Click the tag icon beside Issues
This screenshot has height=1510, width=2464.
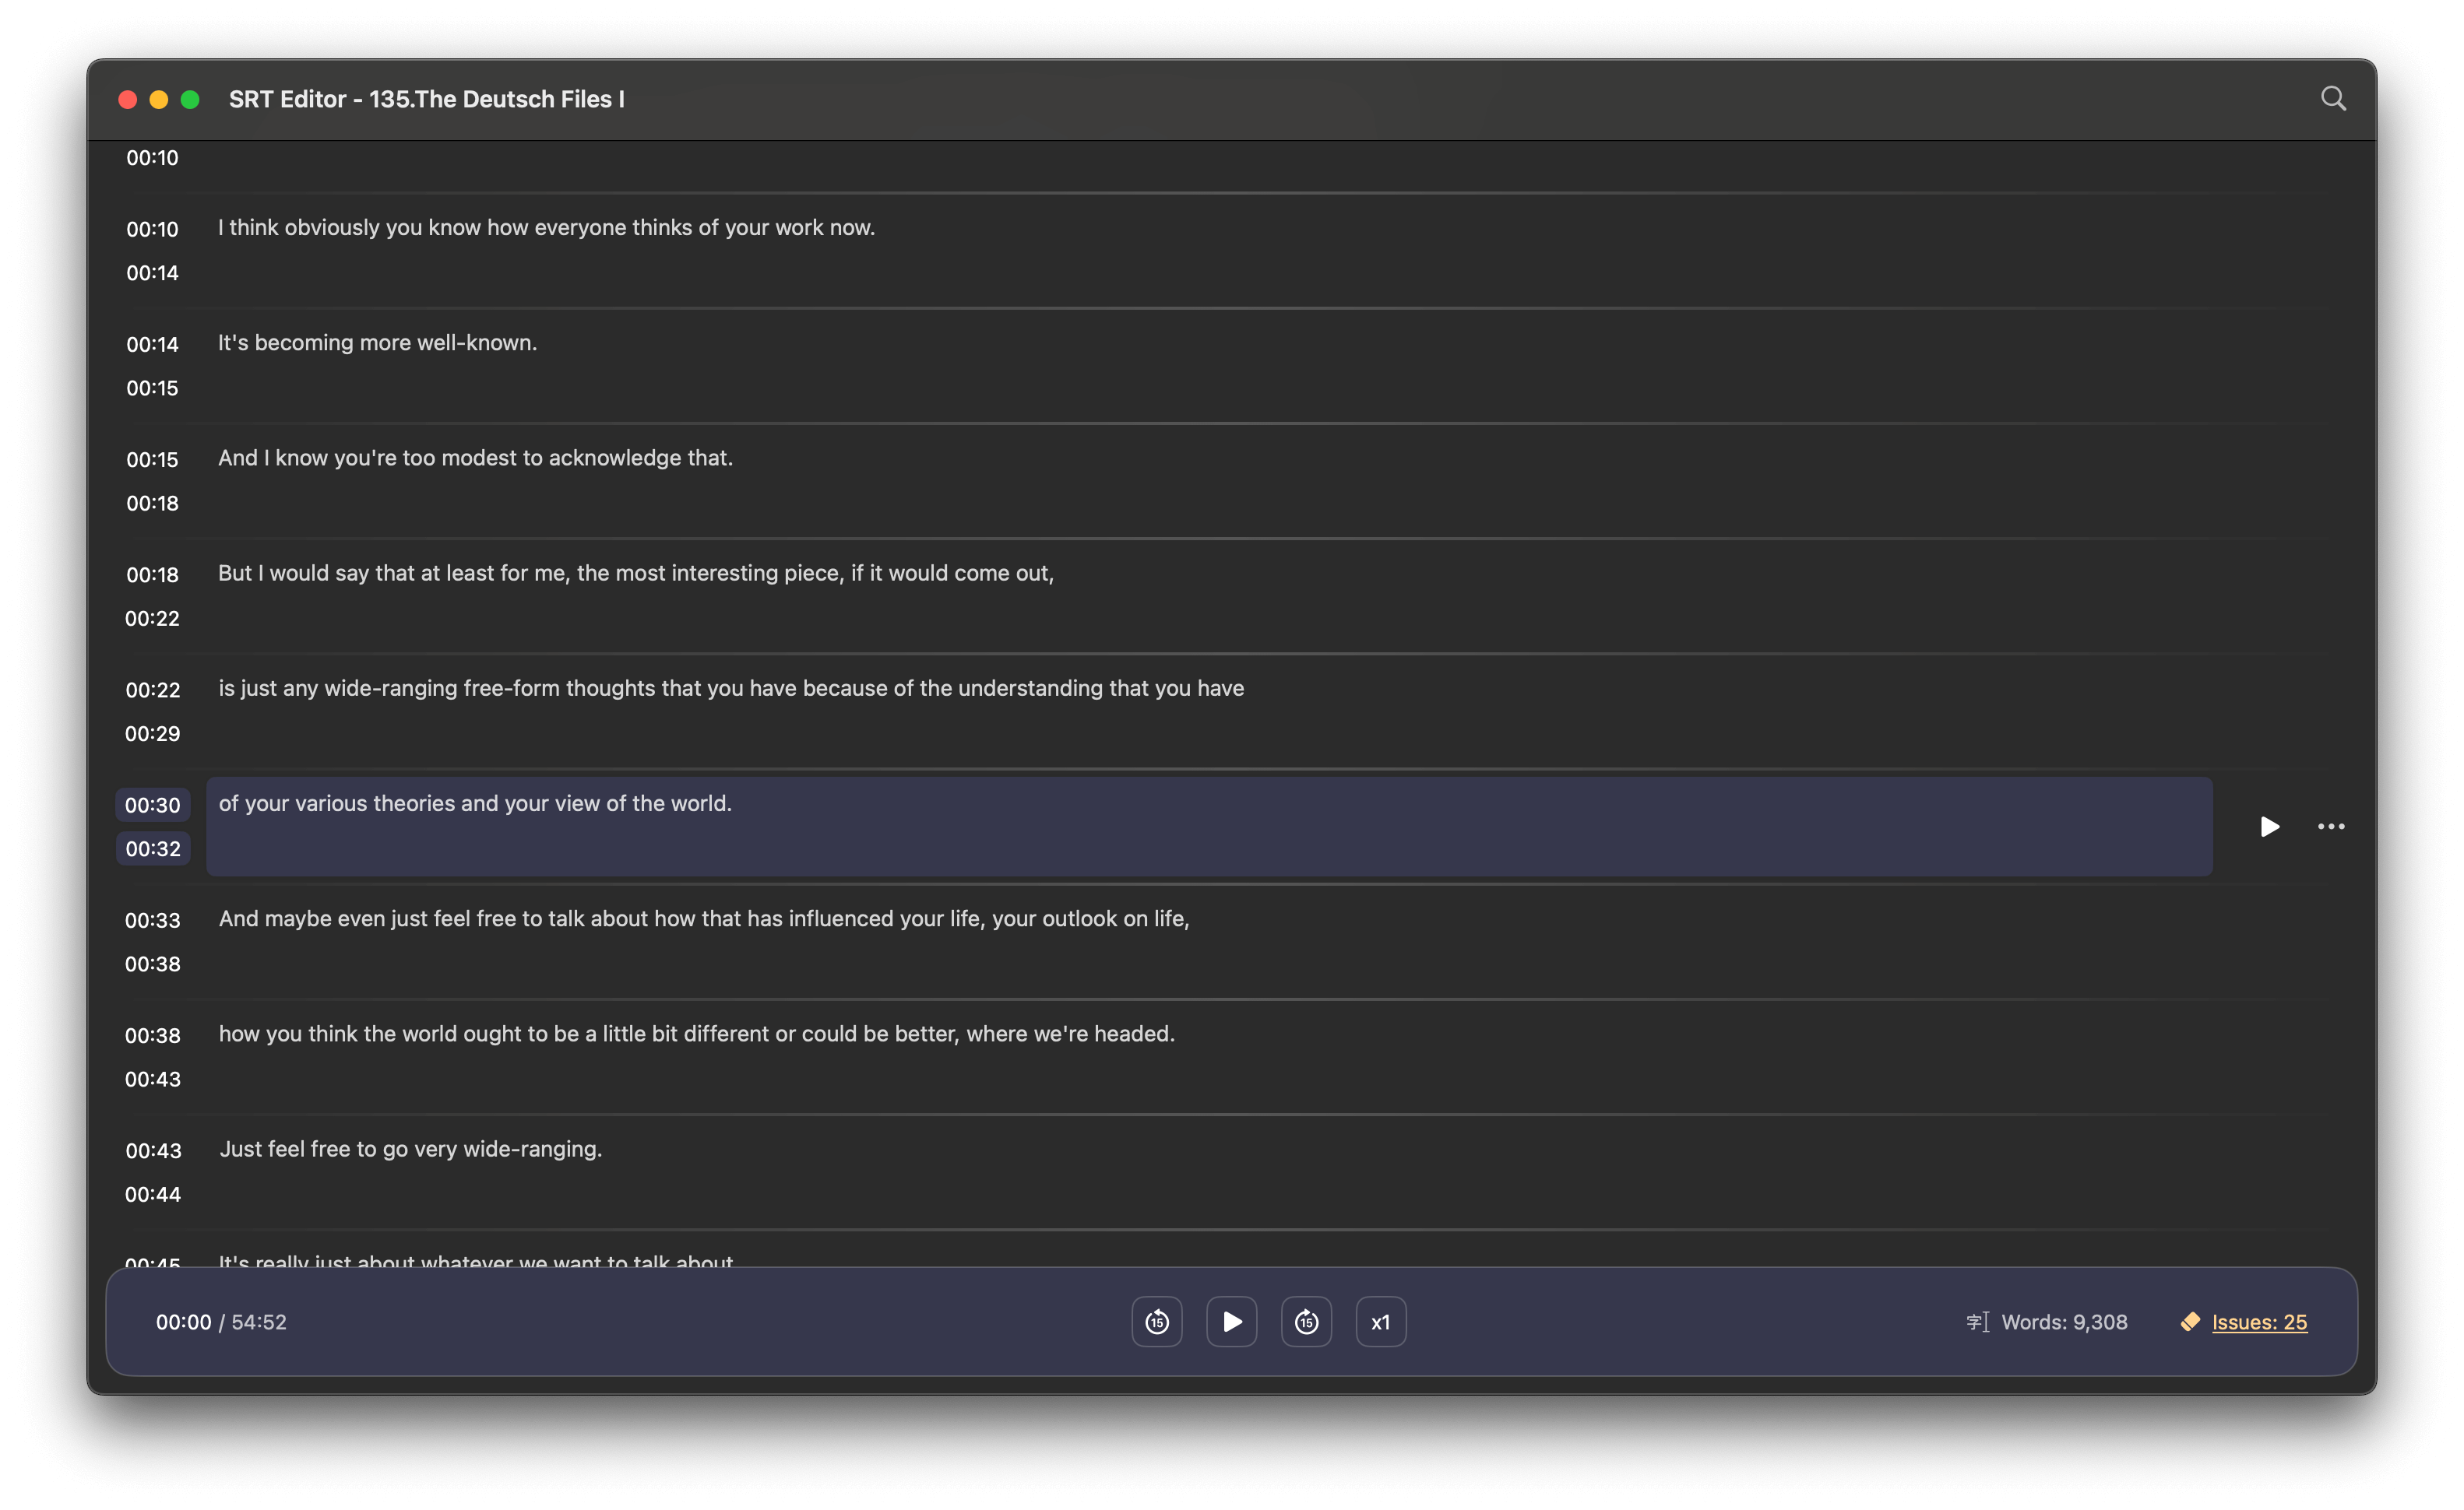(x=2190, y=1321)
